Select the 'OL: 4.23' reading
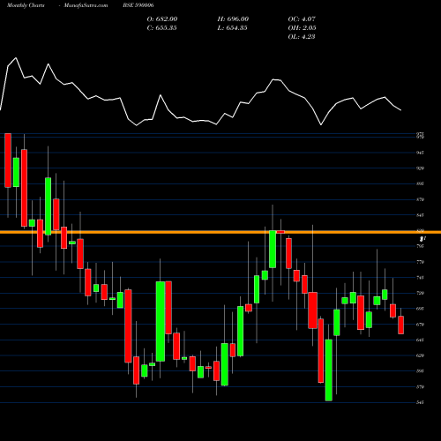Image resolution: width=441 pixels, height=441 pixels. (x=302, y=36)
